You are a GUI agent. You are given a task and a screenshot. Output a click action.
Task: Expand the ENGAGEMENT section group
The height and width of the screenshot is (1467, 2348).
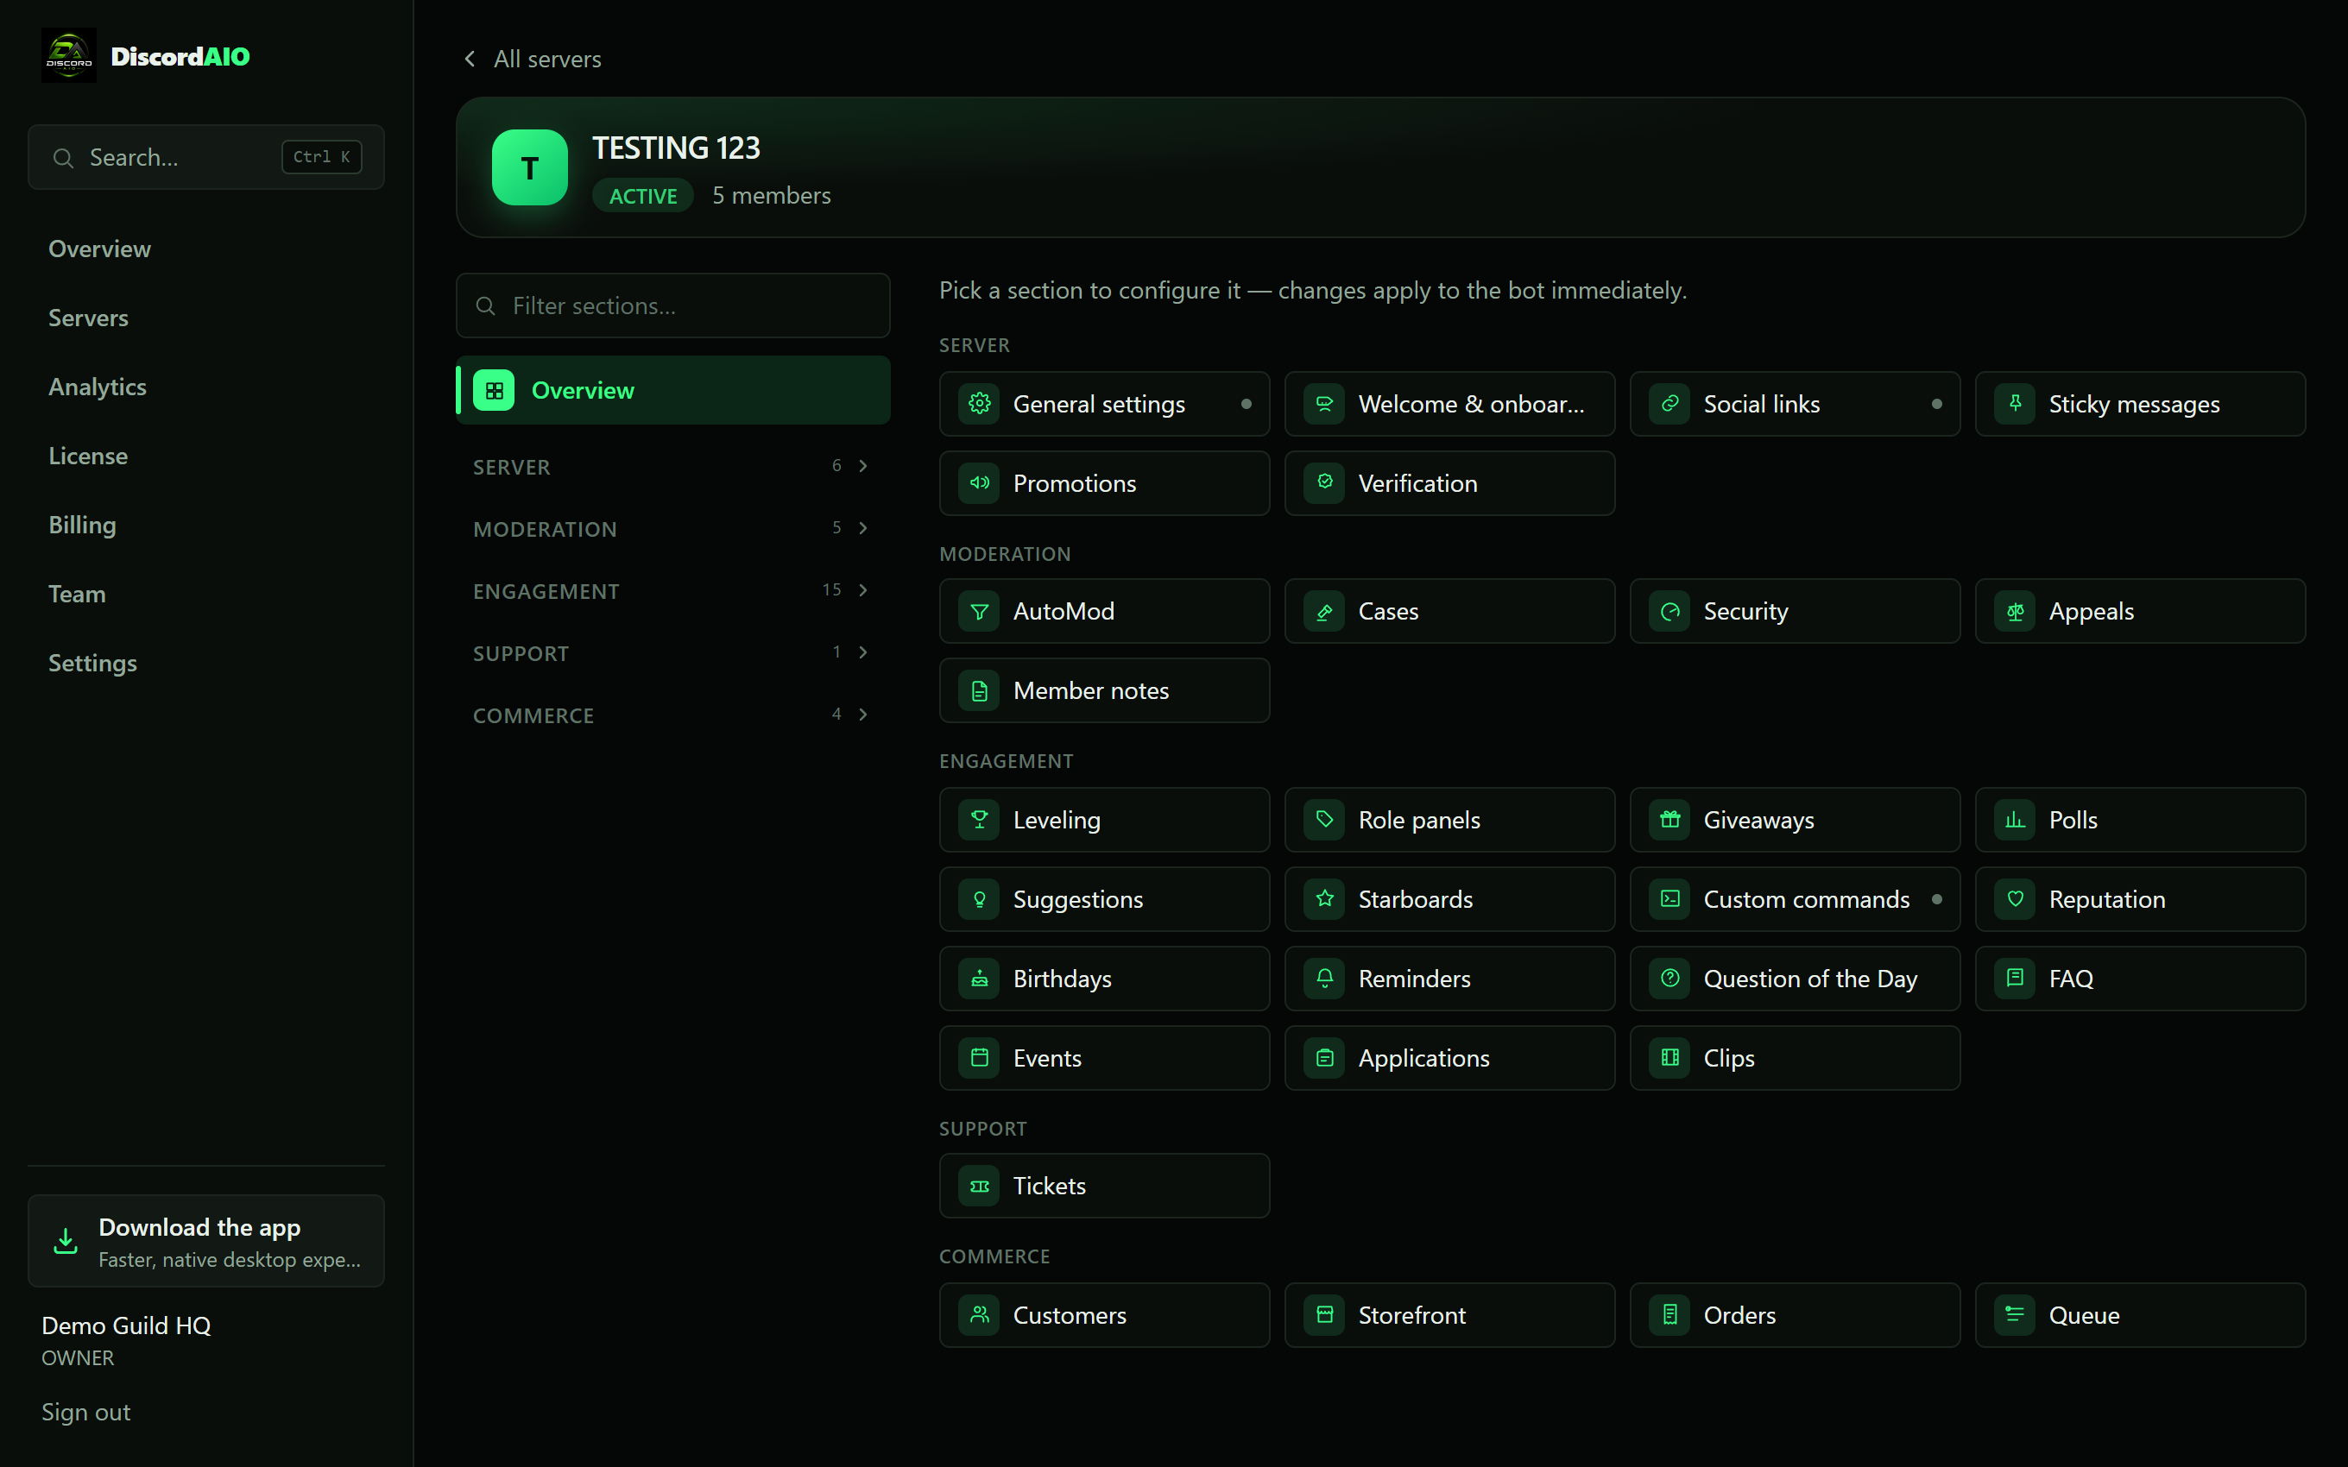coord(672,591)
